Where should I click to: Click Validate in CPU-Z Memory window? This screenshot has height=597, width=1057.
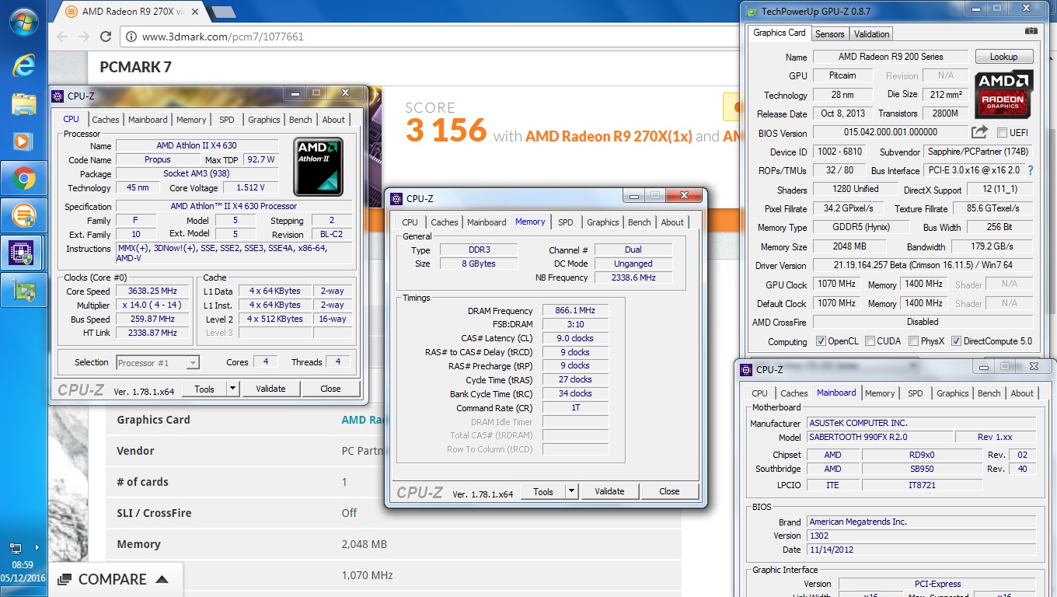click(609, 491)
